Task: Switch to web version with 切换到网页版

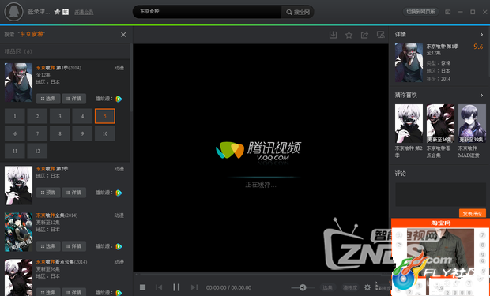Action: pyautogui.click(x=420, y=12)
